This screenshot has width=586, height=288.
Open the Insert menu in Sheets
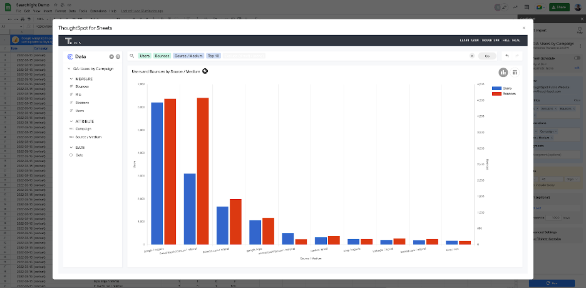[48, 11]
